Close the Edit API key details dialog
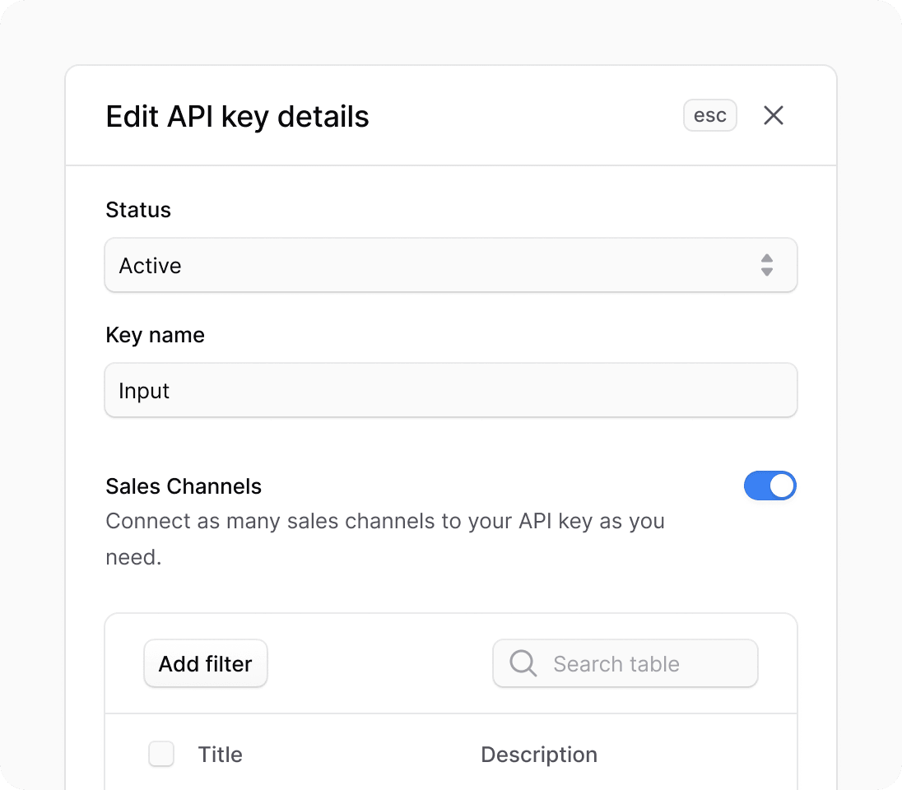902x790 pixels. point(773,116)
